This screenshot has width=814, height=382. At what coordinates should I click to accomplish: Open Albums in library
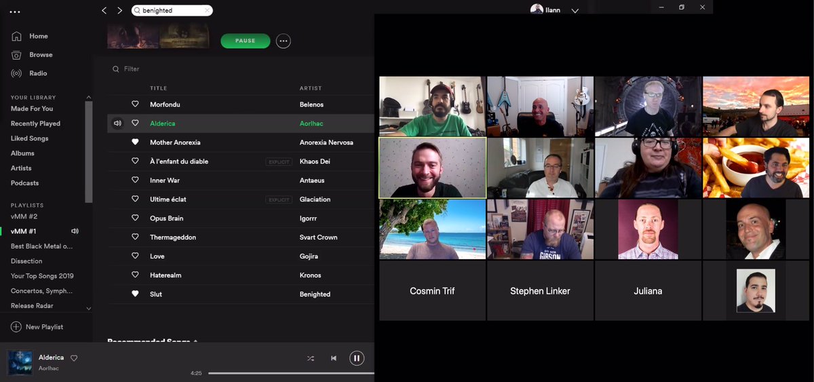[x=22, y=153]
